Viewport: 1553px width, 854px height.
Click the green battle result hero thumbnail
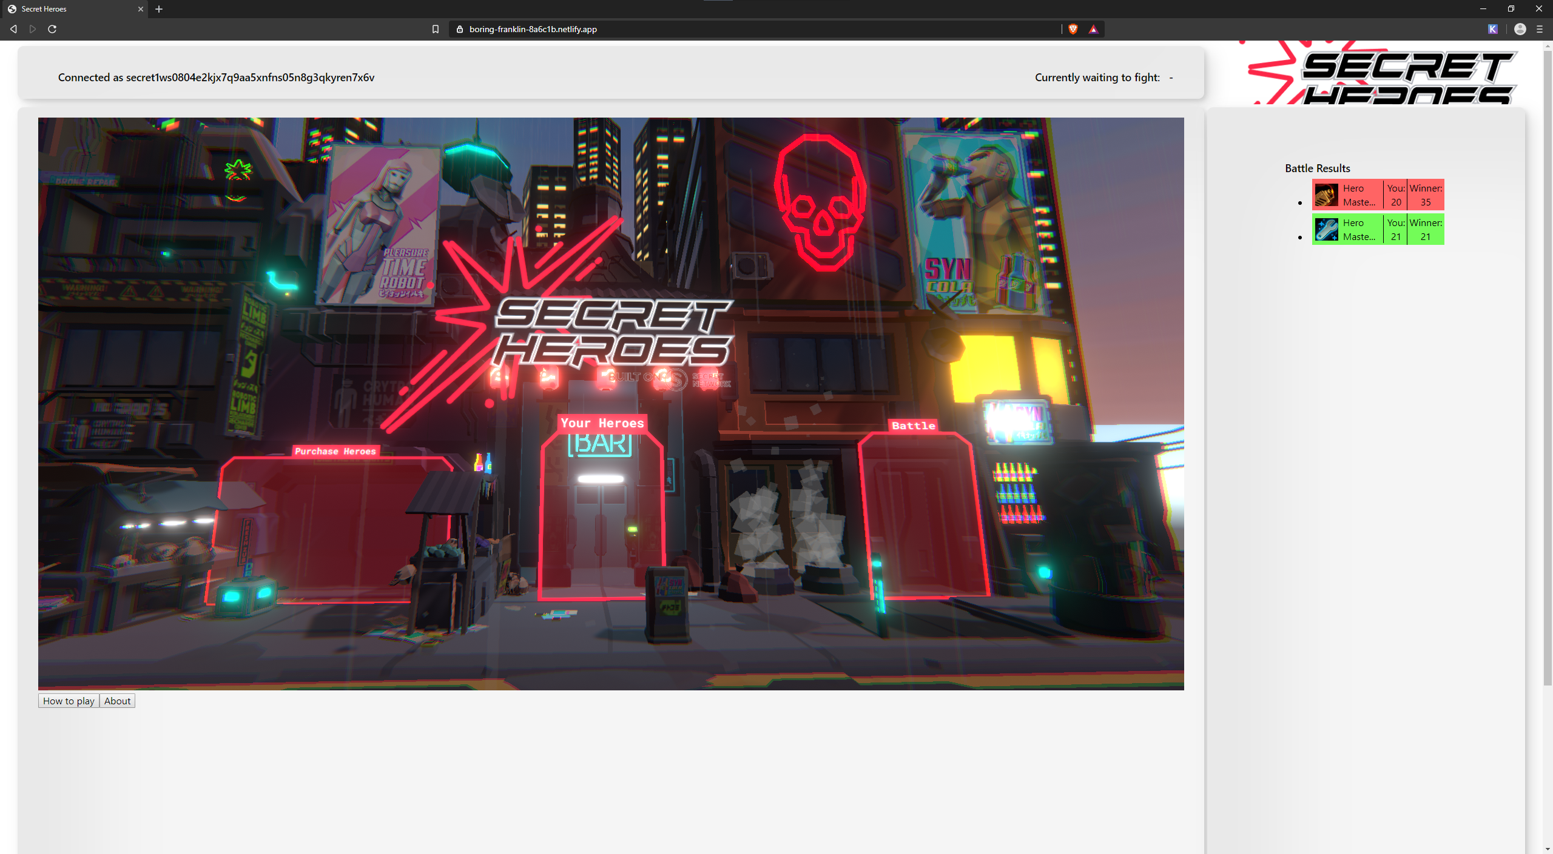tap(1326, 230)
